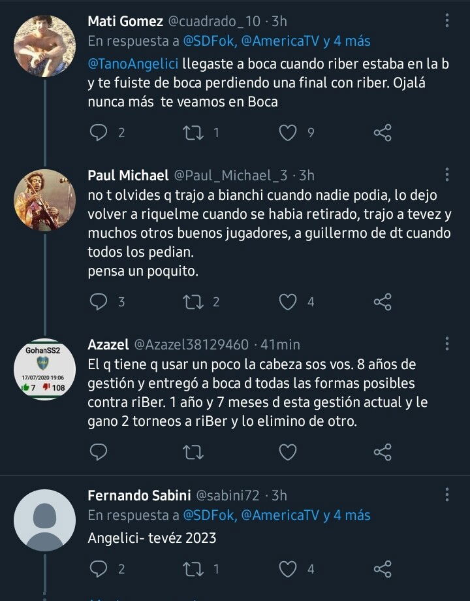
Task: Retweet Paul Michael's tweet
Action: [193, 301]
